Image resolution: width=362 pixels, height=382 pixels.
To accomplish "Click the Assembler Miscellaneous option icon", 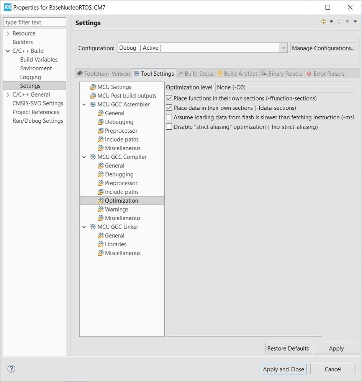I will click(x=100, y=148).
